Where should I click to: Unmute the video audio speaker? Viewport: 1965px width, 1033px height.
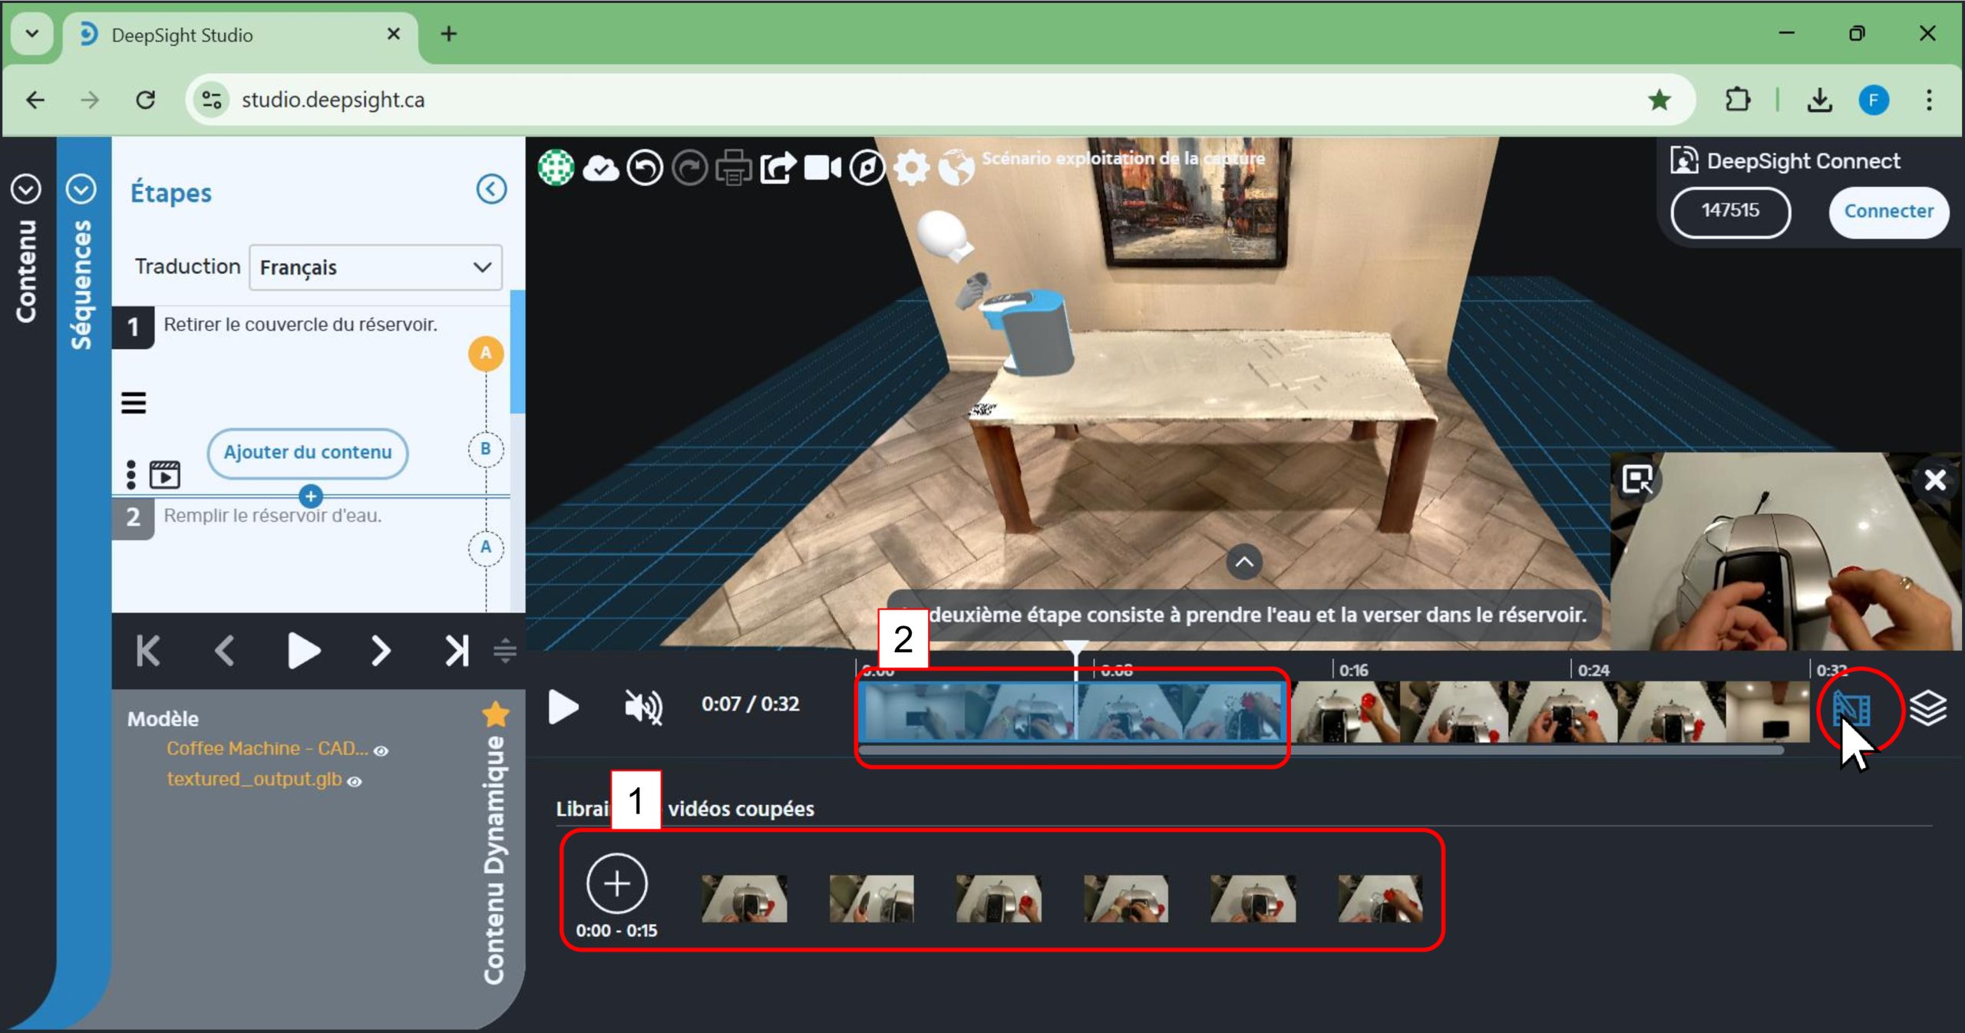643,706
